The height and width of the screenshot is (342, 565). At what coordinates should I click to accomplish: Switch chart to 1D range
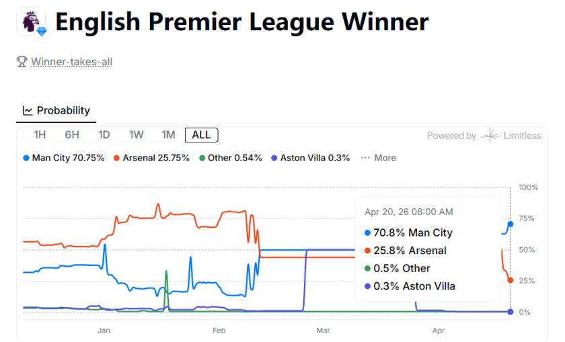coord(104,134)
